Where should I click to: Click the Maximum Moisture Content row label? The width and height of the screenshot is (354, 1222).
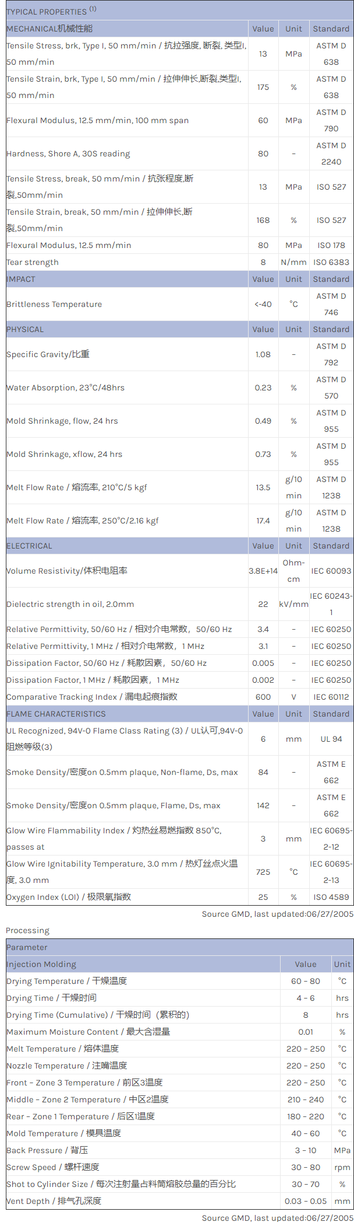(88, 1032)
